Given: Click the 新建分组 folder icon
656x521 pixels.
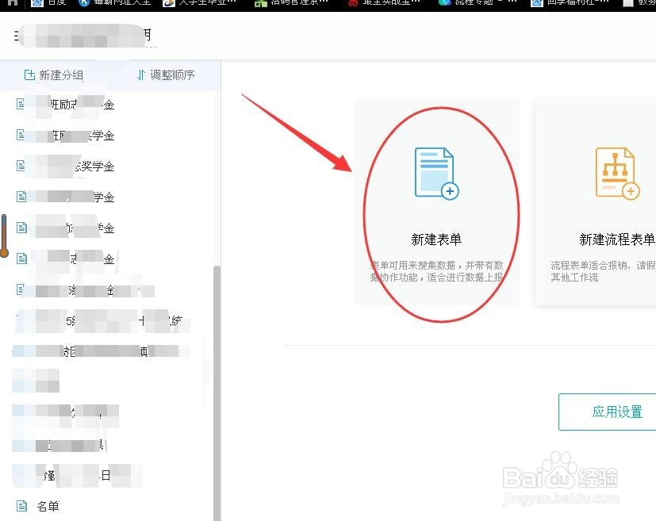Looking at the screenshot, I should (x=29, y=75).
